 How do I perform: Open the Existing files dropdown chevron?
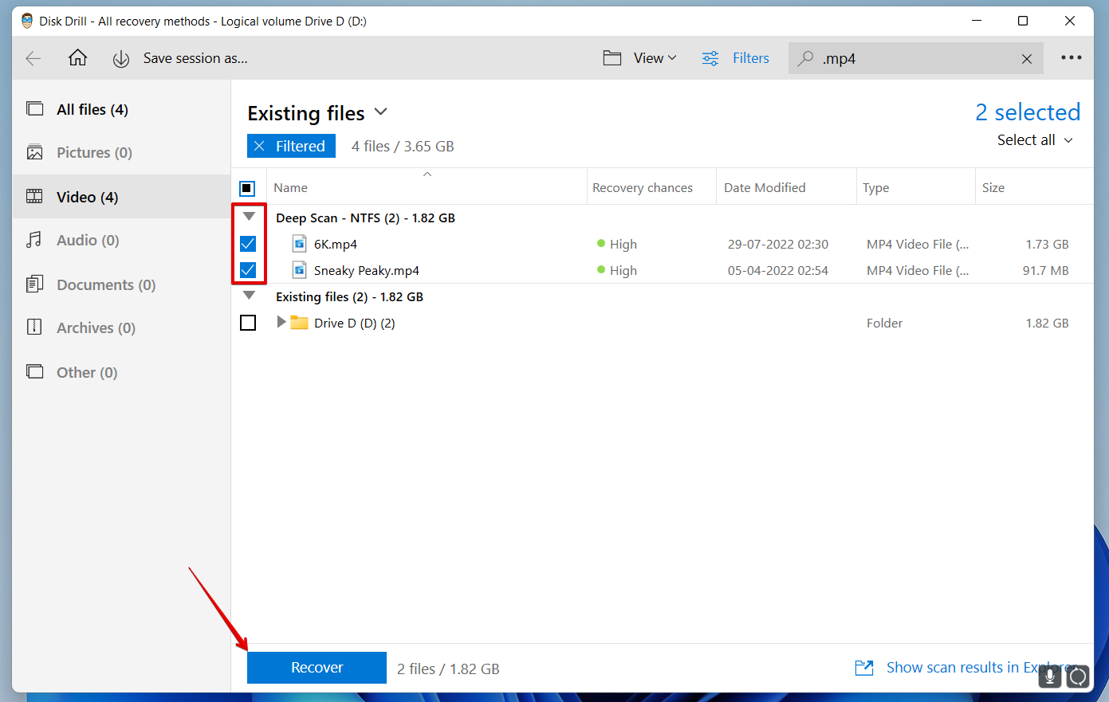[x=381, y=112]
